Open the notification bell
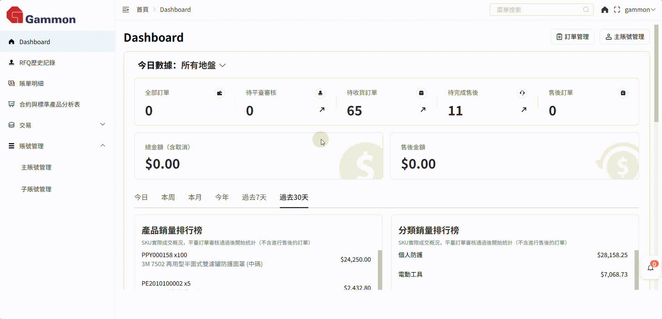This screenshot has width=662, height=319. [x=651, y=268]
